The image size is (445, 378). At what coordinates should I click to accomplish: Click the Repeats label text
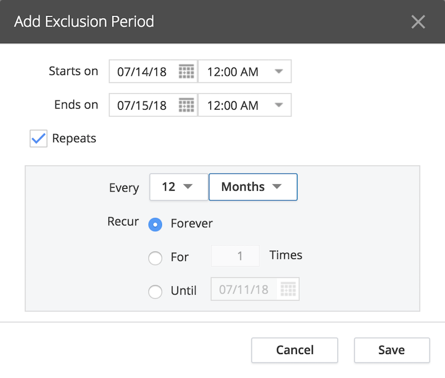(74, 139)
